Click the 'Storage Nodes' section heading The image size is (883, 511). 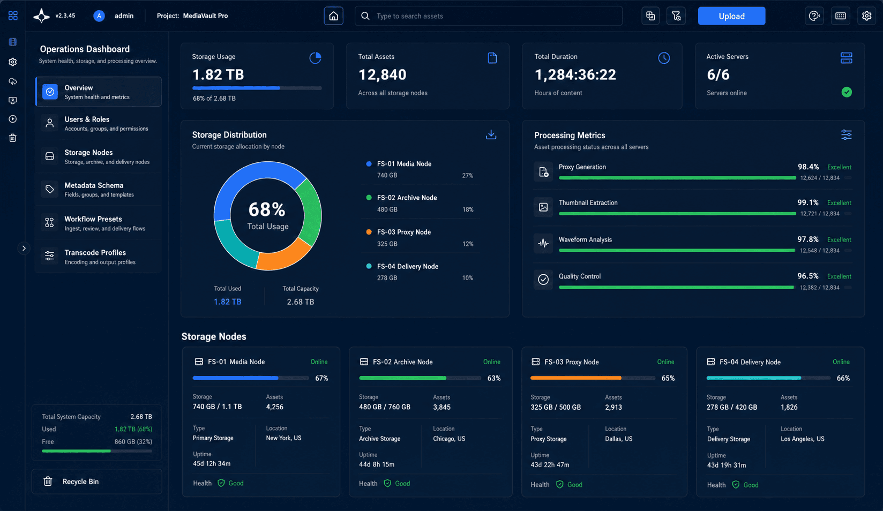pos(214,336)
